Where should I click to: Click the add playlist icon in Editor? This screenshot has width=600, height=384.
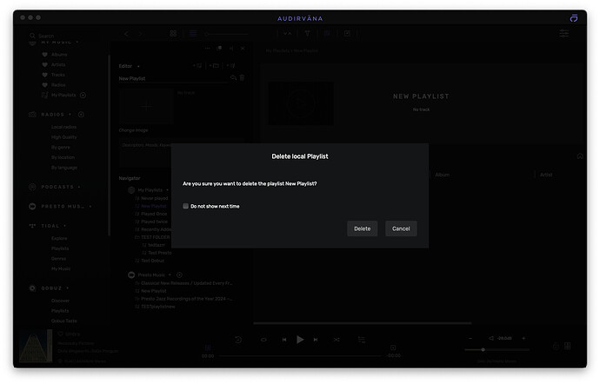(x=197, y=66)
